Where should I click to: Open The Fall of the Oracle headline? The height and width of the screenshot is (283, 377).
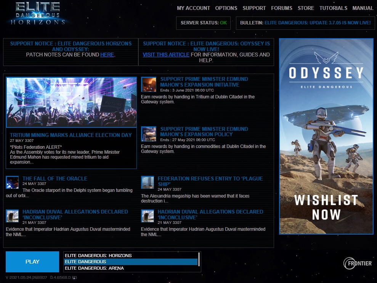(55, 178)
